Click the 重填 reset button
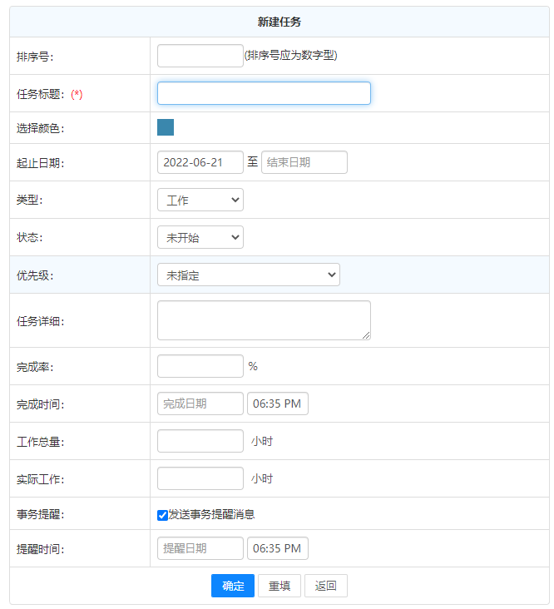Image resolution: width=554 pixels, height=609 pixels. tap(279, 586)
